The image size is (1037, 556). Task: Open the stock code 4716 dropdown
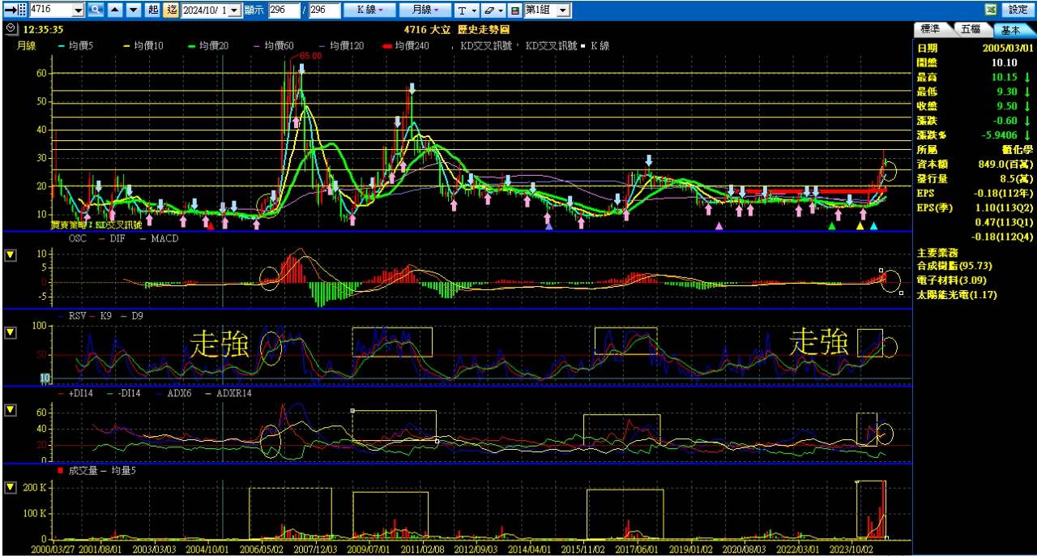pos(78,10)
